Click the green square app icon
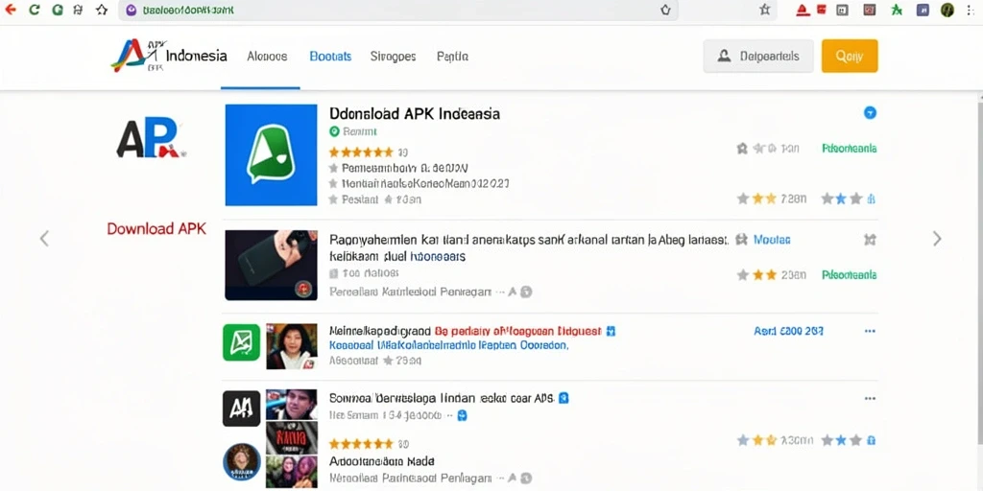This screenshot has width=983, height=491. [x=241, y=342]
